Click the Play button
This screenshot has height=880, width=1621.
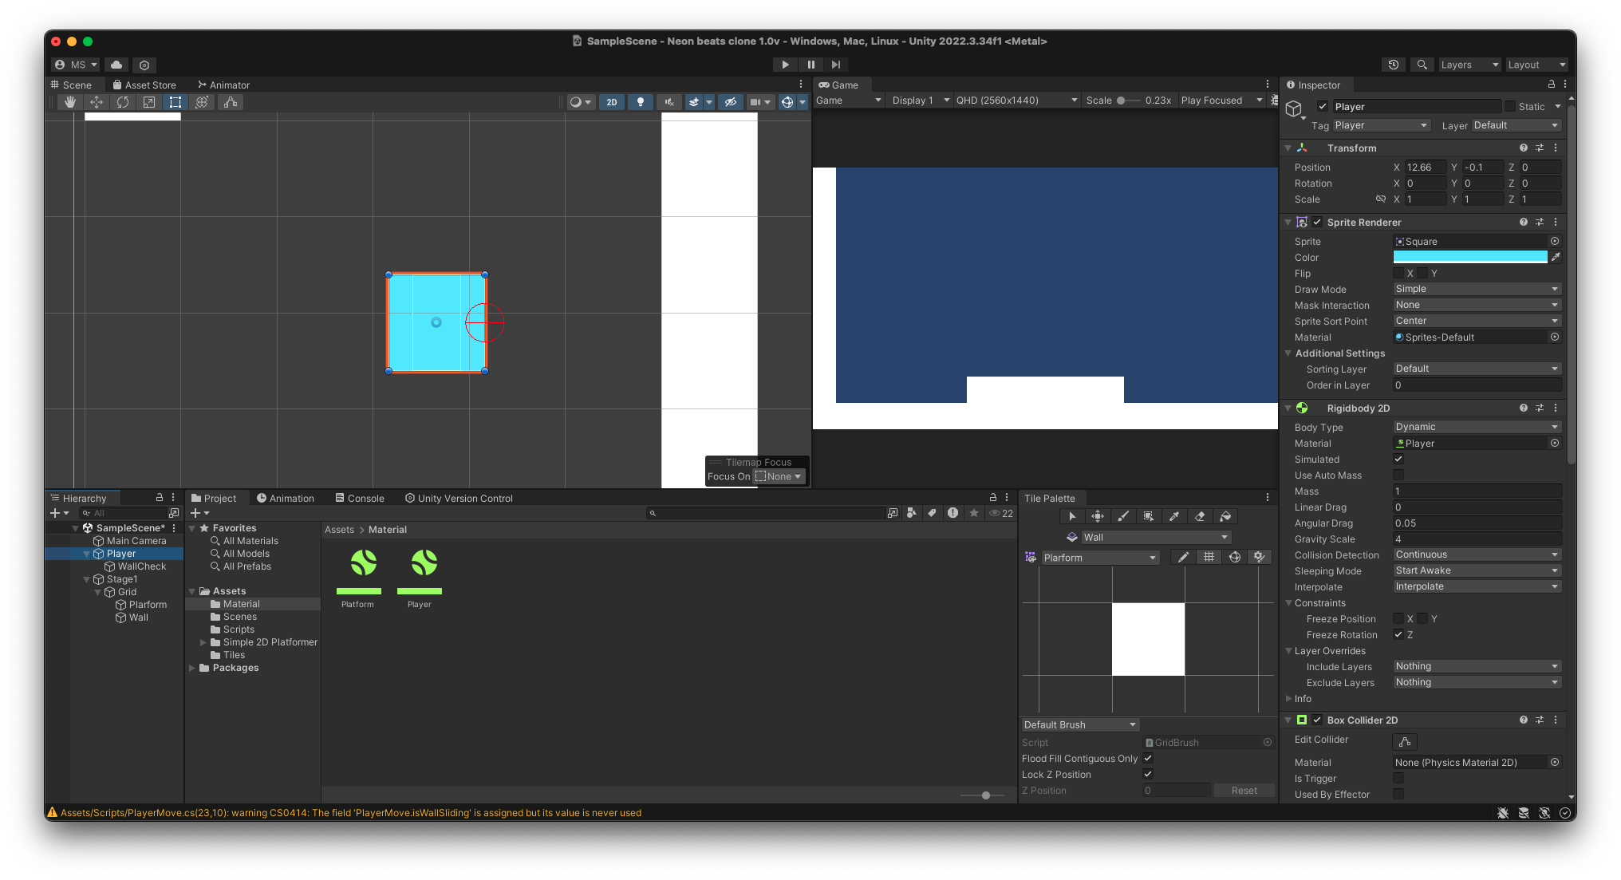point(785,65)
